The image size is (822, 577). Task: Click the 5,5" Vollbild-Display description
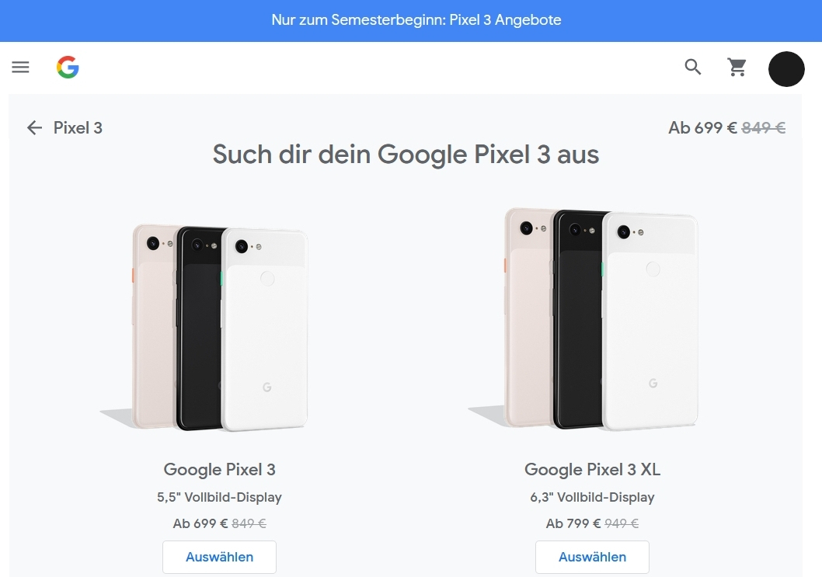point(219,497)
